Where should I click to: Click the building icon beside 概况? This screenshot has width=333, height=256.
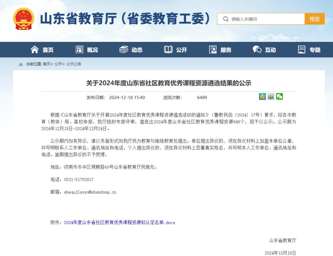[79, 50]
